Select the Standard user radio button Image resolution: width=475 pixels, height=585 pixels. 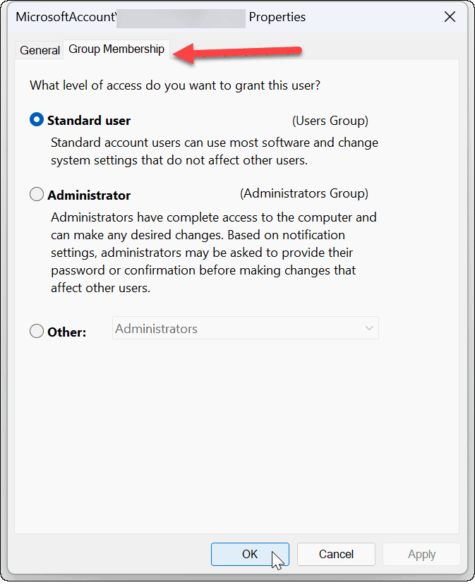click(x=36, y=119)
